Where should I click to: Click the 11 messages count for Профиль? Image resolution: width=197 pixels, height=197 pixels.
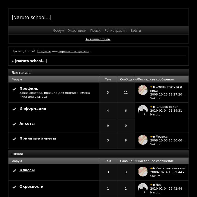(126, 92)
